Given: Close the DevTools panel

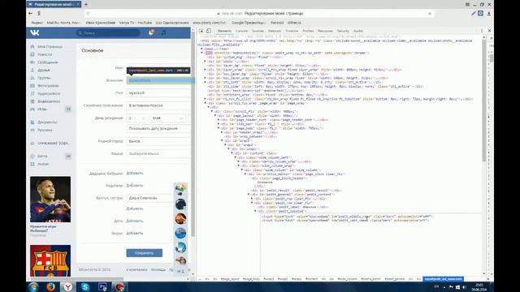Looking at the screenshot, I should pos(489,31).
